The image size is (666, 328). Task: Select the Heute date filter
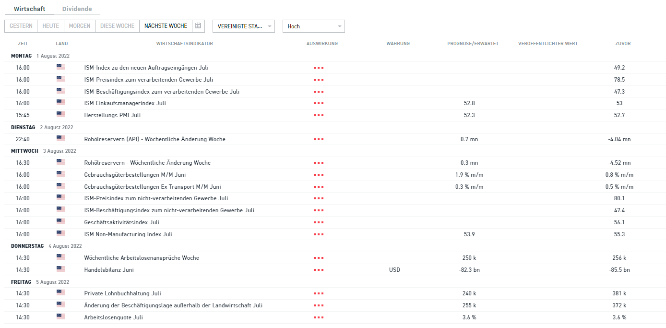point(50,26)
